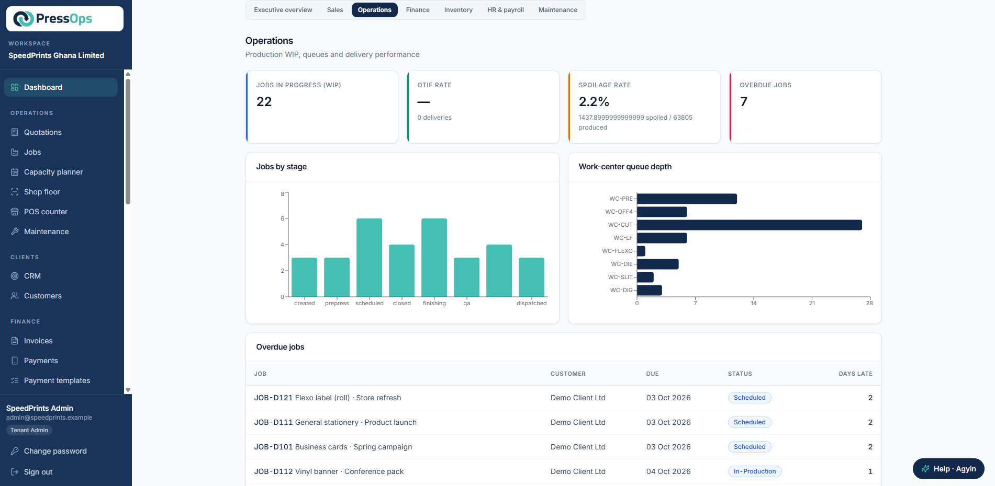The height and width of the screenshot is (486, 995).
Task: Click the Maintenance wrench icon in sidebar
Action: [15, 232]
